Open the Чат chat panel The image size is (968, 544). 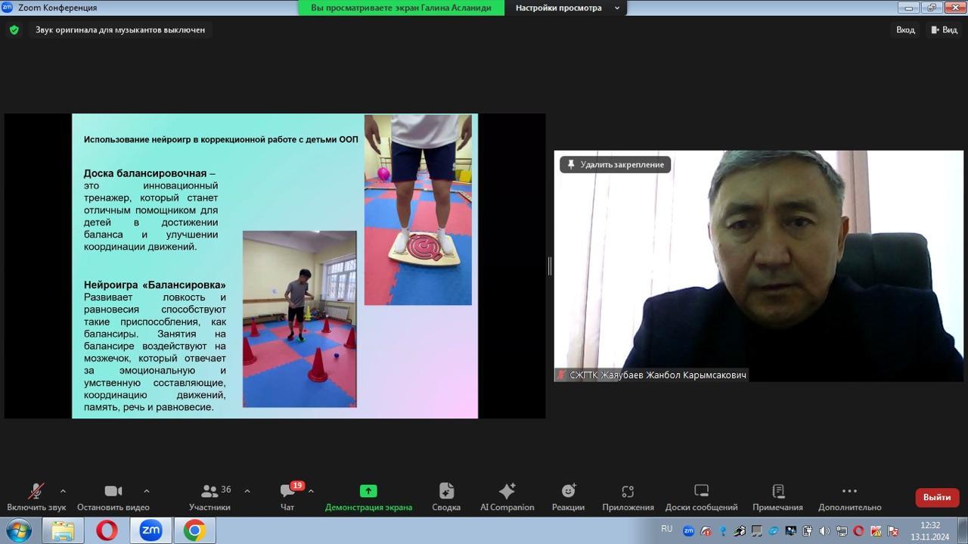click(x=288, y=497)
